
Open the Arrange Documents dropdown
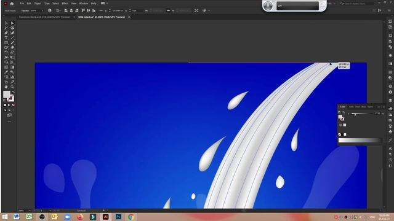(104, 4)
